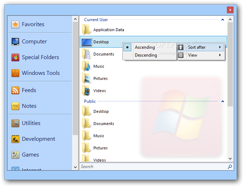Select the Computer monitor icon

15,42
